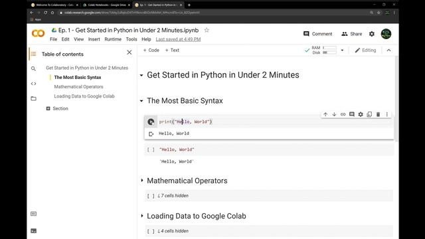Jump to Get Started in Python in contents

coord(87,68)
